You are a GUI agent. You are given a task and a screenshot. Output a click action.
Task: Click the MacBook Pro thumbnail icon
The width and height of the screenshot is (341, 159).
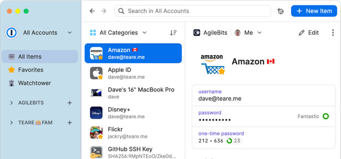point(96,93)
